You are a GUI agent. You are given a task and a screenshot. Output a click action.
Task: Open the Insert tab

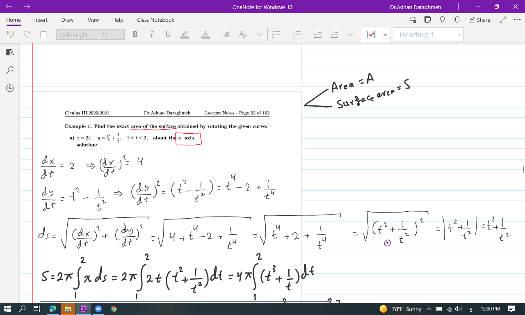tap(41, 20)
